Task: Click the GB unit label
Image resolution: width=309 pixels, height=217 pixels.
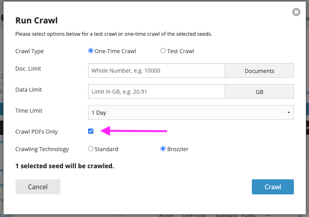Action: (x=259, y=92)
